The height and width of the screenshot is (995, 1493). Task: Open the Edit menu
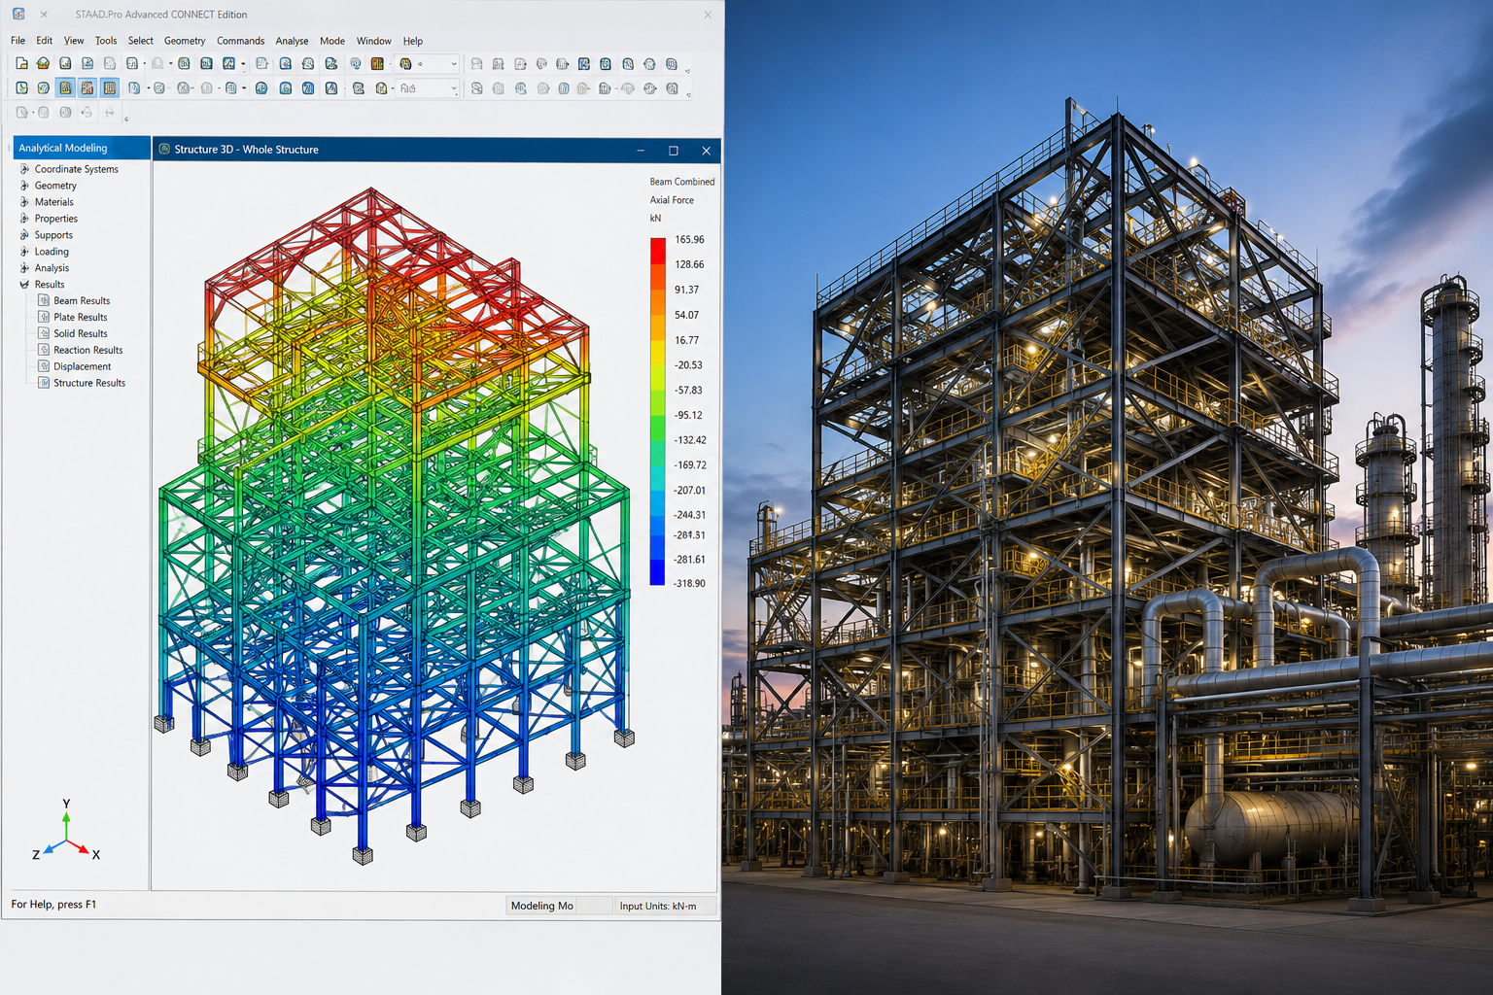pos(45,41)
